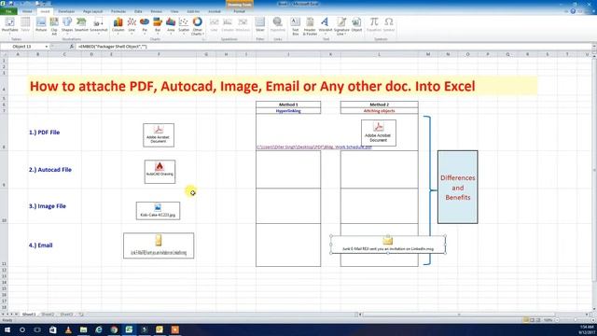Insert an Object from the Text group

tap(356, 24)
